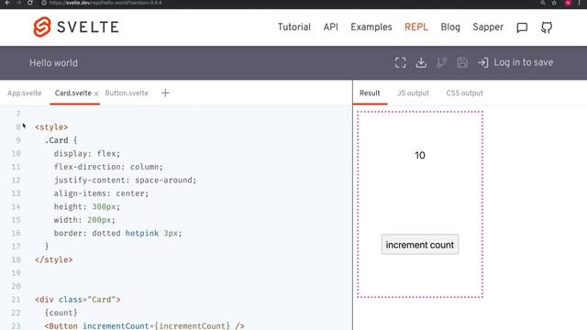Switch to the JS output tab

(x=413, y=93)
